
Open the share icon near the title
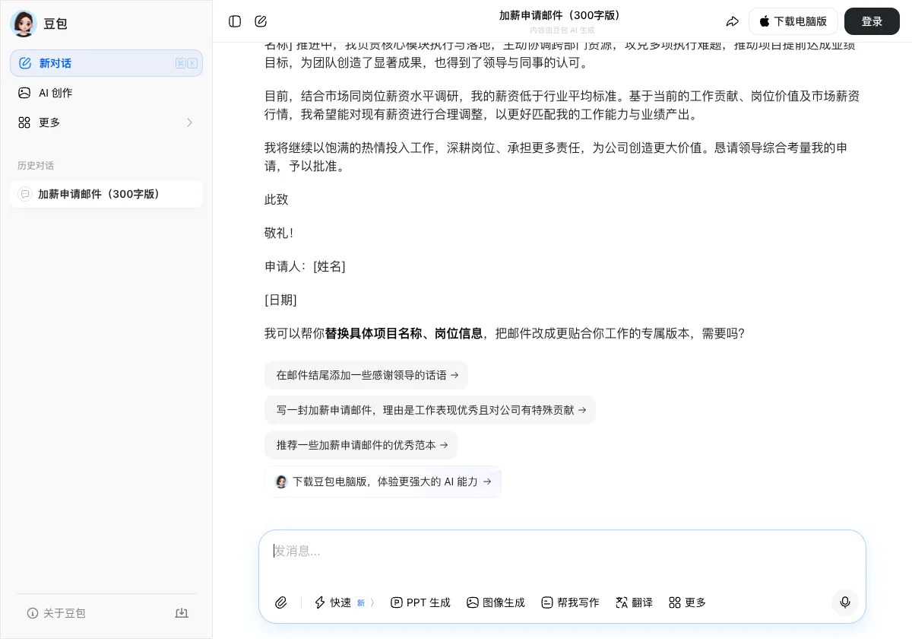coord(733,21)
